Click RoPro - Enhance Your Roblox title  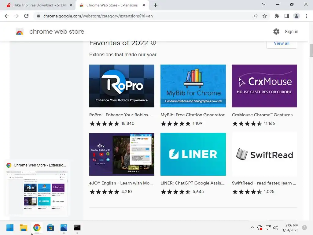click(x=121, y=115)
